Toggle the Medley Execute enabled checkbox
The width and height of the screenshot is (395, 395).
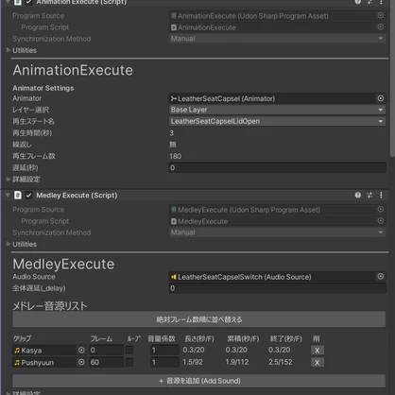tap(28, 196)
